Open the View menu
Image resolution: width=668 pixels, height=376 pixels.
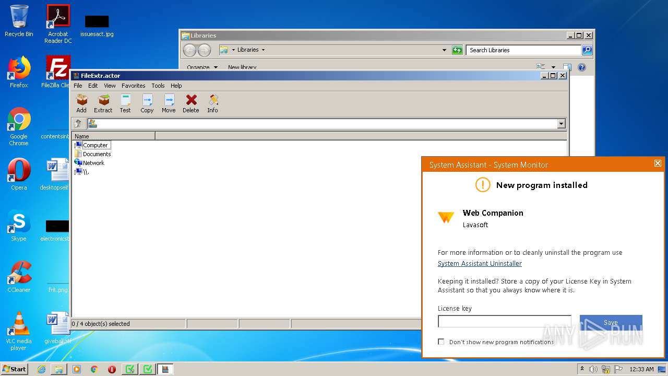[110, 86]
